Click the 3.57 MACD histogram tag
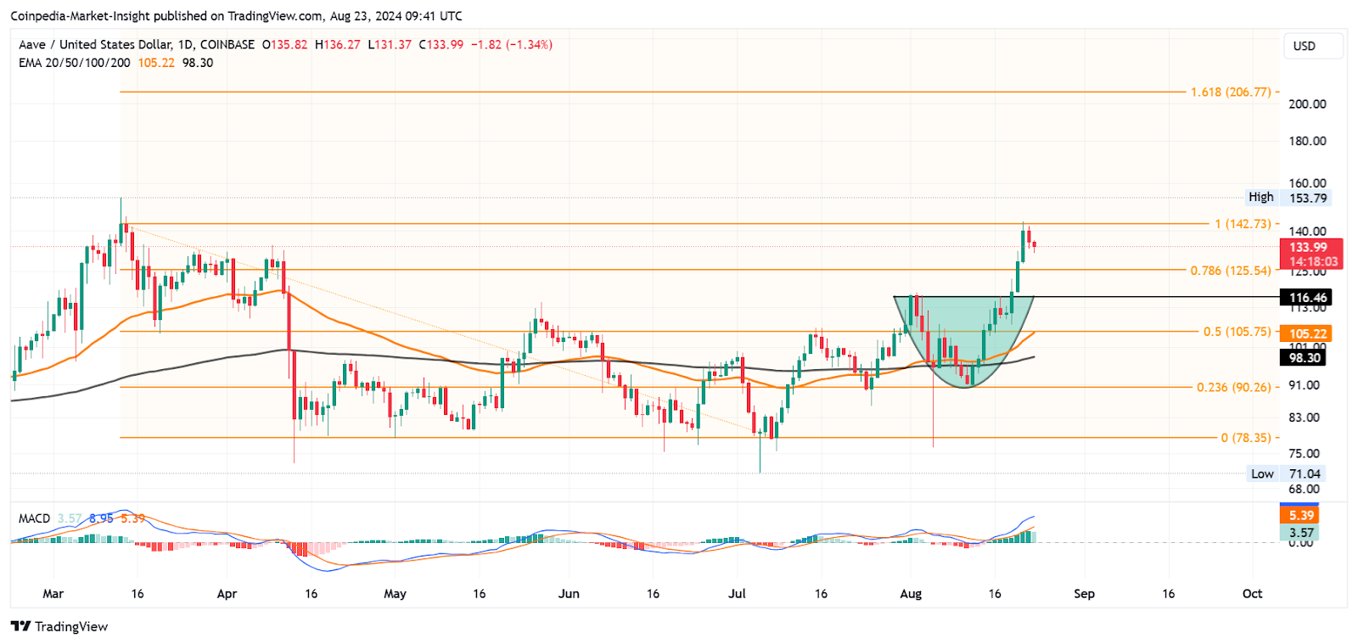 pyautogui.click(x=1300, y=533)
